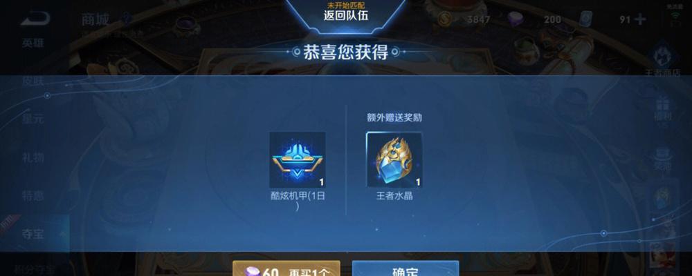Click the 确定 confirm button
Screen dimensions: 692x276
(406, 268)
